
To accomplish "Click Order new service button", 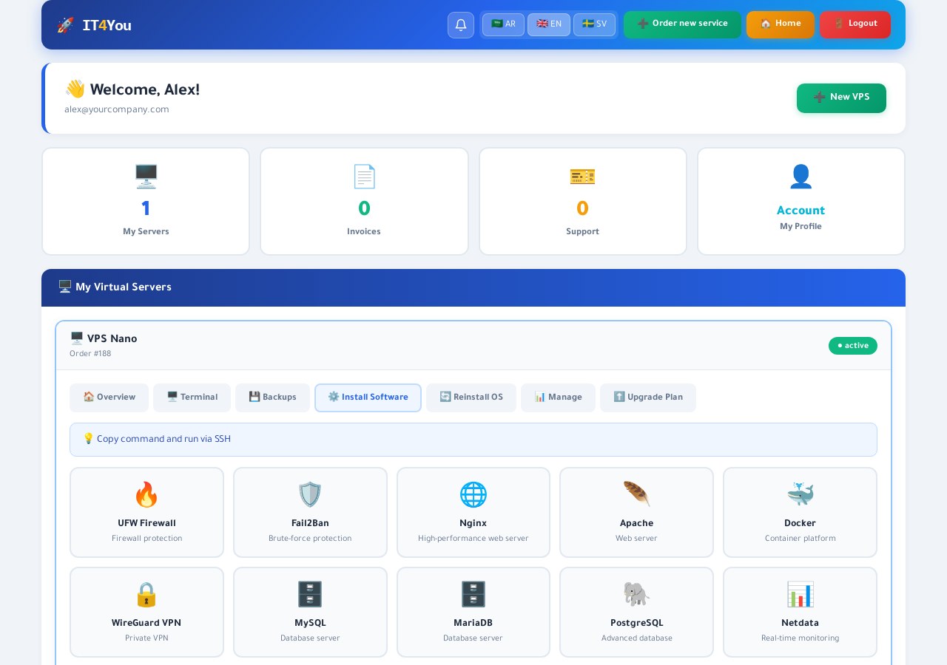I will 682,24.
